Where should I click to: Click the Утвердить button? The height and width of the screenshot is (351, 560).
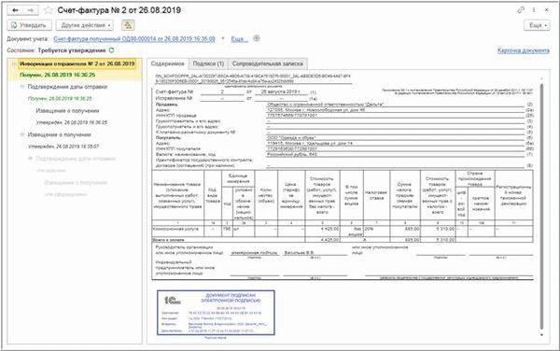coord(29,25)
